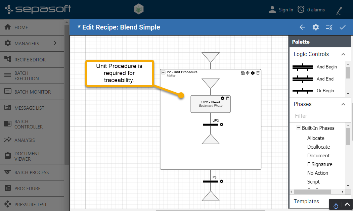Go to Batch Monitor in sidebar
Screen dimensions: 353x211
point(32,92)
